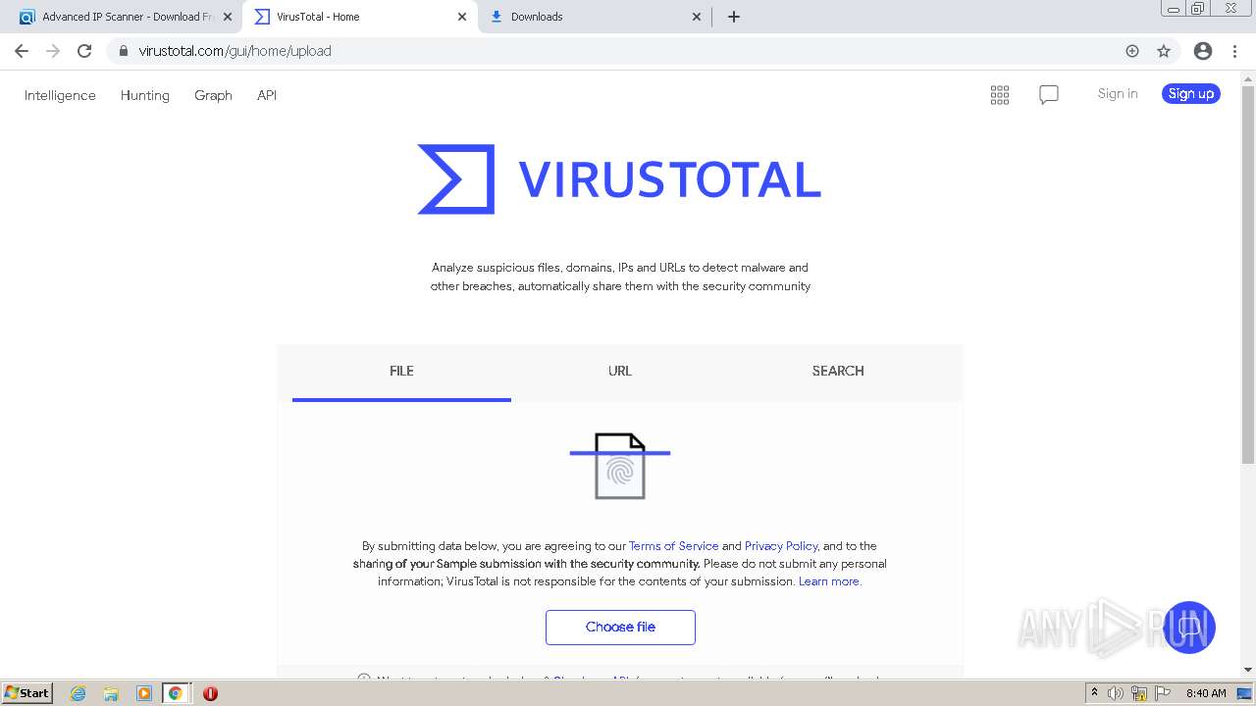The image size is (1256, 706).
Task: Click the address bar URL field
Action: [618, 51]
